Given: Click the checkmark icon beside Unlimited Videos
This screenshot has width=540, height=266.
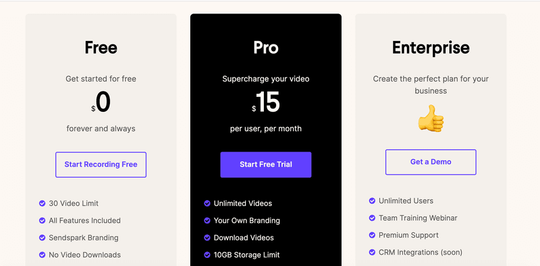Looking at the screenshot, I should [207, 203].
